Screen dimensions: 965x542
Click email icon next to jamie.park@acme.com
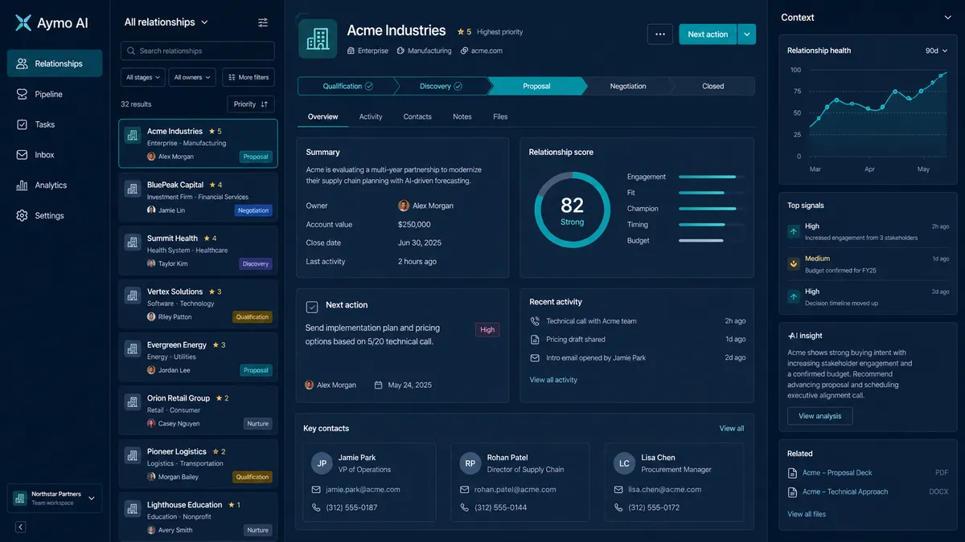pyautogui.click(x=316, y=490)
